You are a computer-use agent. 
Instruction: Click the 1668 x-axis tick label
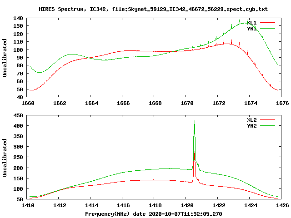[x=155, y=103]
